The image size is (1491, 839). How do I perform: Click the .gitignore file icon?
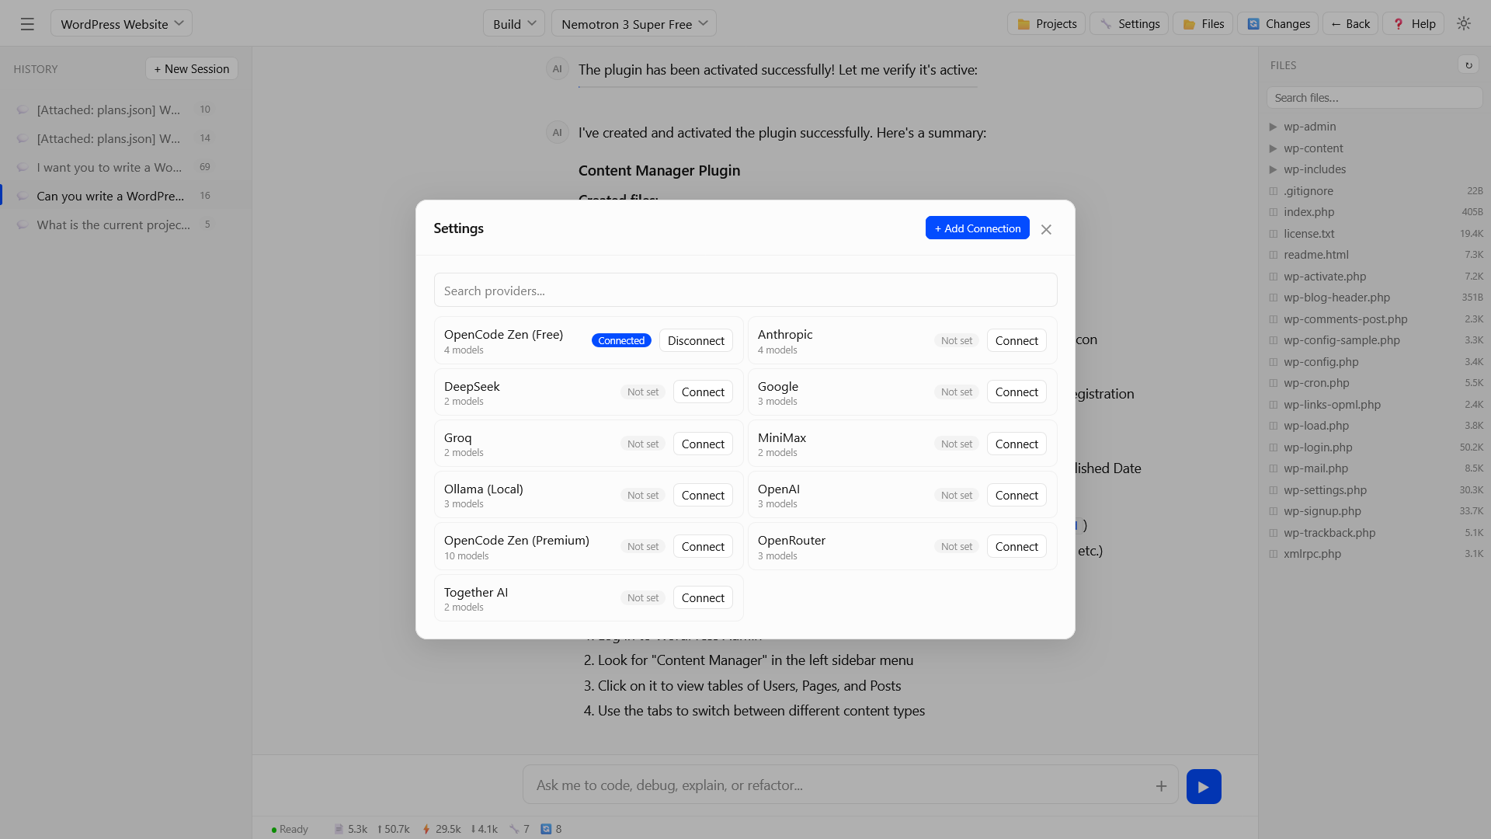coord(1273,191)
